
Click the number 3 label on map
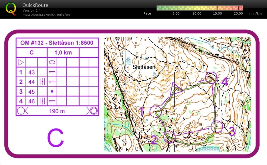coord(232,131)
